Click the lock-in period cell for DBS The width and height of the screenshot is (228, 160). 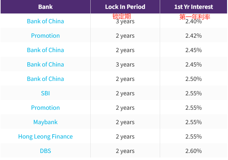(125, 151)
